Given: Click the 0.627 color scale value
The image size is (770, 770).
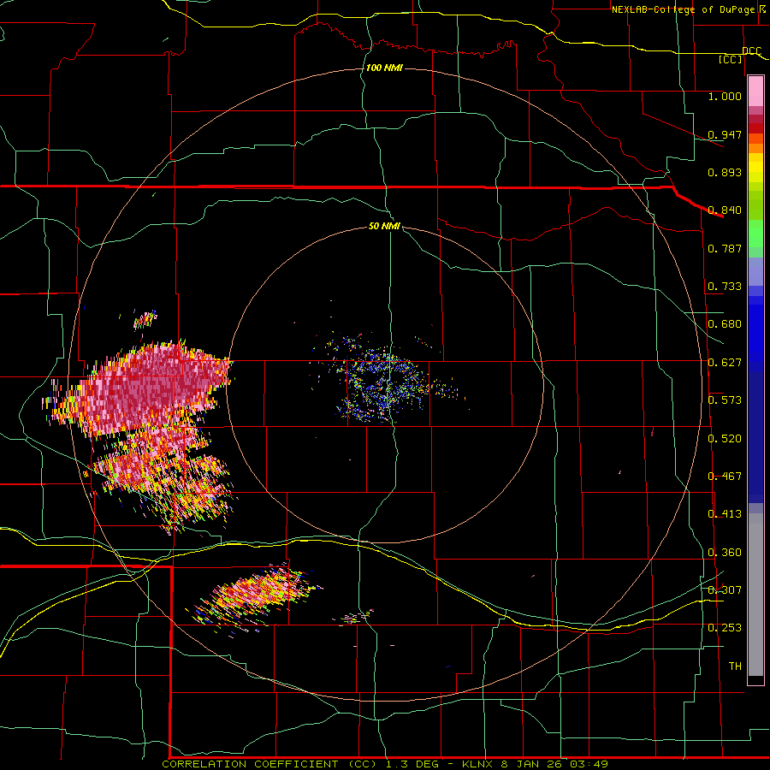Looking at the screenshot, I should pos(725,363).
